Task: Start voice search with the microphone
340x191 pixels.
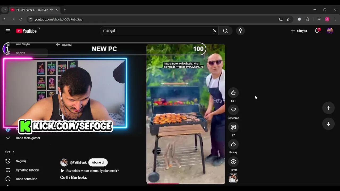Action: click(240, 31)
